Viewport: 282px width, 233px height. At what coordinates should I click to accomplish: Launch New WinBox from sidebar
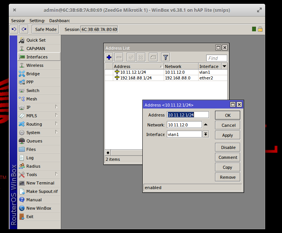(x=39, y=208)
